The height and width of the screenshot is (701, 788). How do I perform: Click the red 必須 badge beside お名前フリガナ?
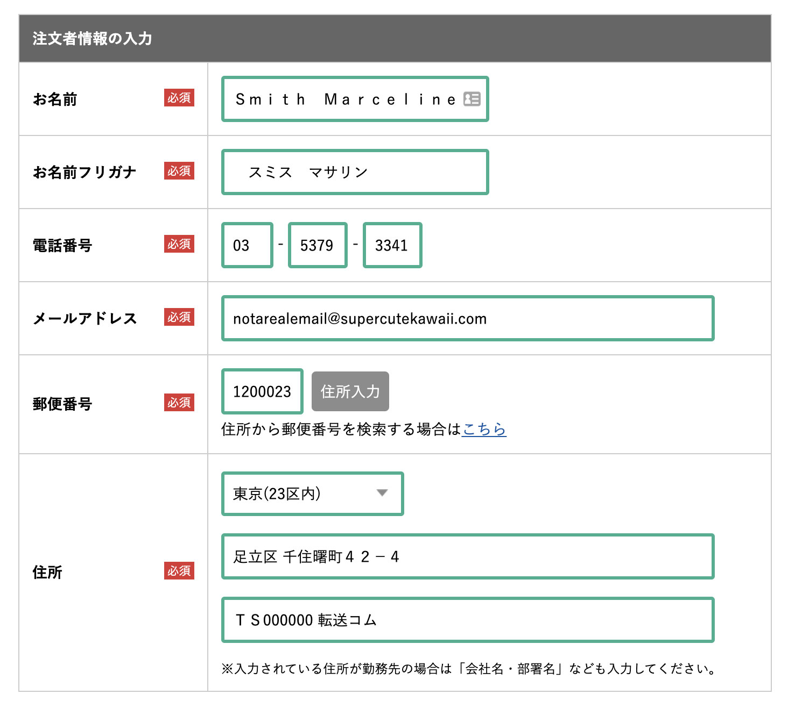(x=179, y=171)
